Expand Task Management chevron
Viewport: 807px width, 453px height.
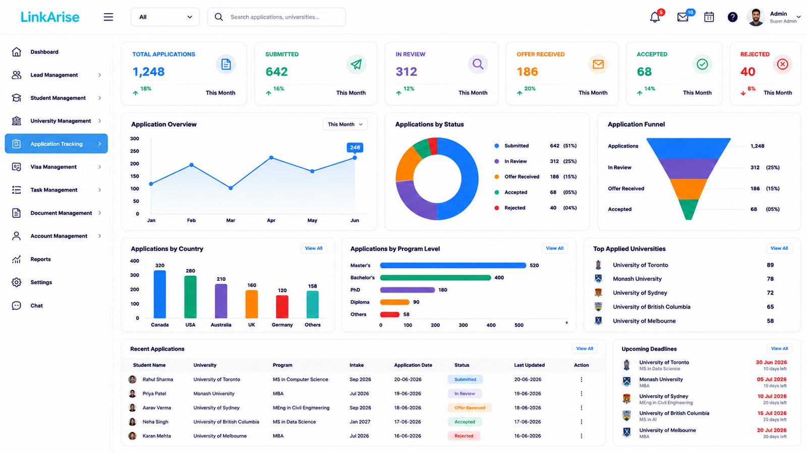pos(99,190)
